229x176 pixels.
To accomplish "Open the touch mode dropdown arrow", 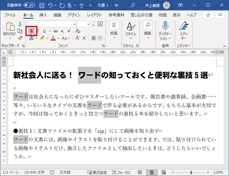I will tap(75, 5).
